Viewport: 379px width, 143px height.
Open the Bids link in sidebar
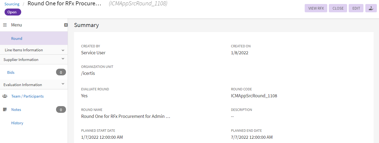[x=11, y=72]
